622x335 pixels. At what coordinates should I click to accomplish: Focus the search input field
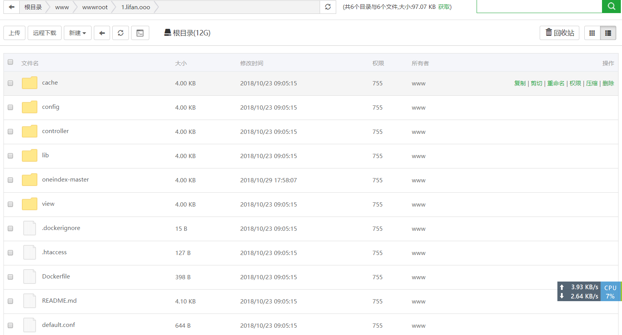coord(539,7)
